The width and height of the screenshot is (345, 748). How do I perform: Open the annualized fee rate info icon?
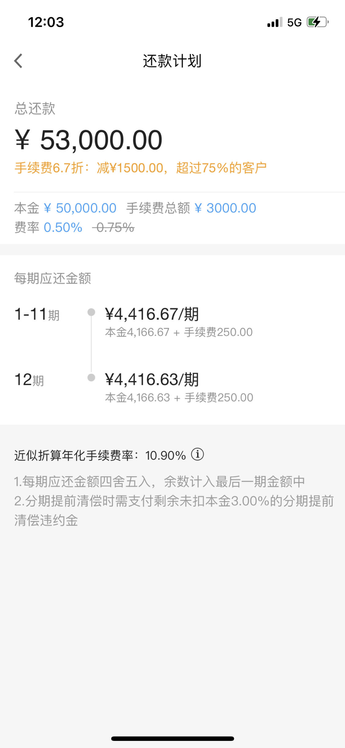tap(197, 454)
